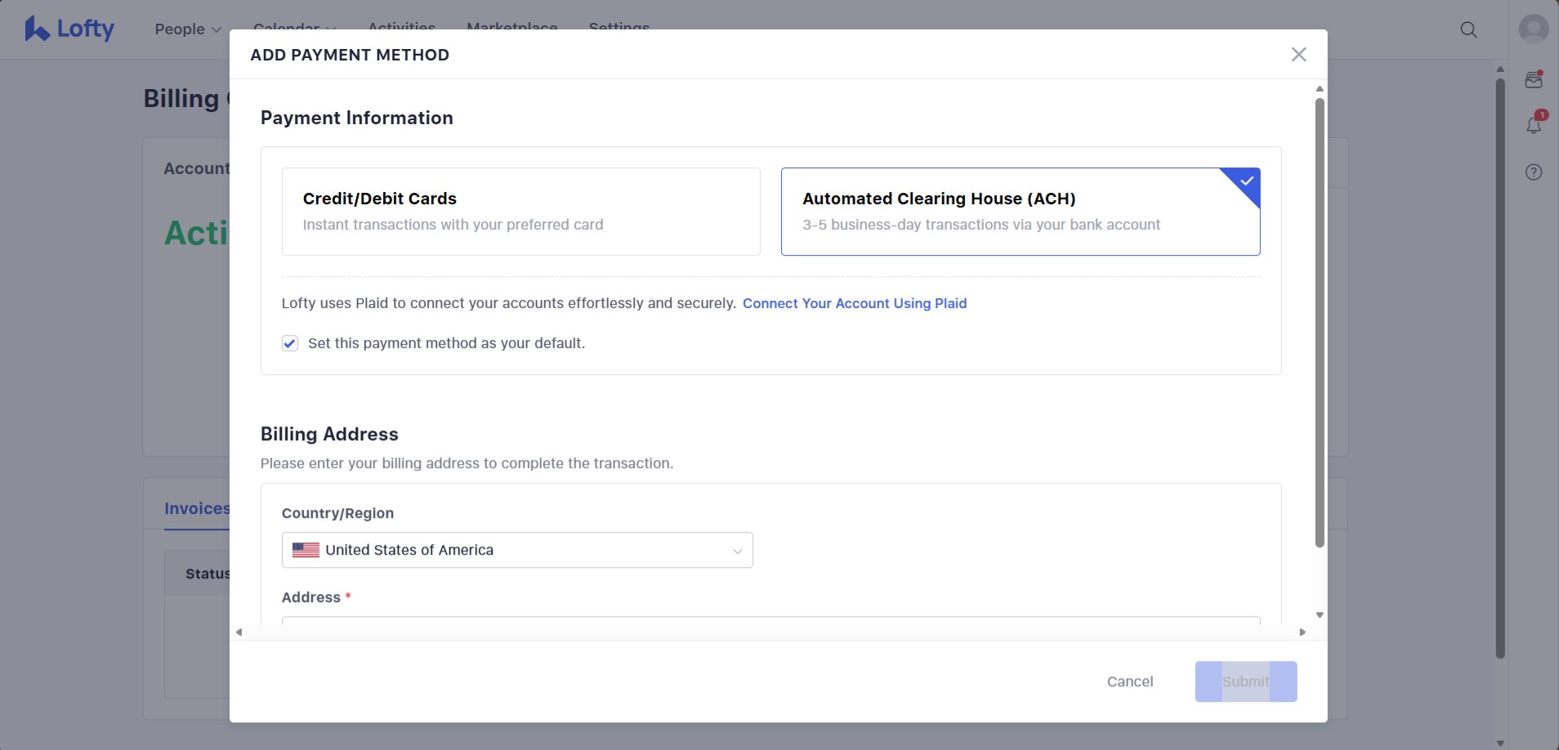Select Automated Clearing House (ACH) option

click(x=1020, y=212)
